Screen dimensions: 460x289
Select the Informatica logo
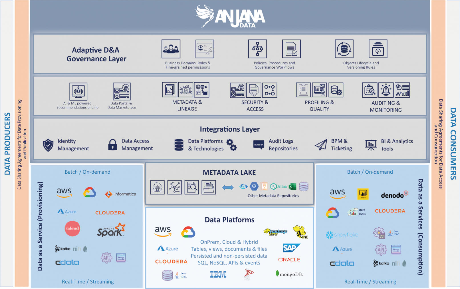120,194
